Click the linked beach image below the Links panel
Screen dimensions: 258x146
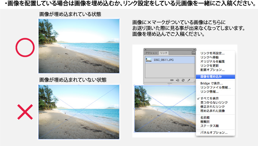[165, 109]
